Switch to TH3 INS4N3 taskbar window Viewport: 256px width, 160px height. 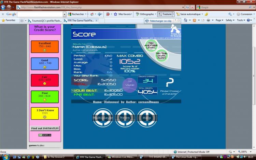tap(154, 157)
